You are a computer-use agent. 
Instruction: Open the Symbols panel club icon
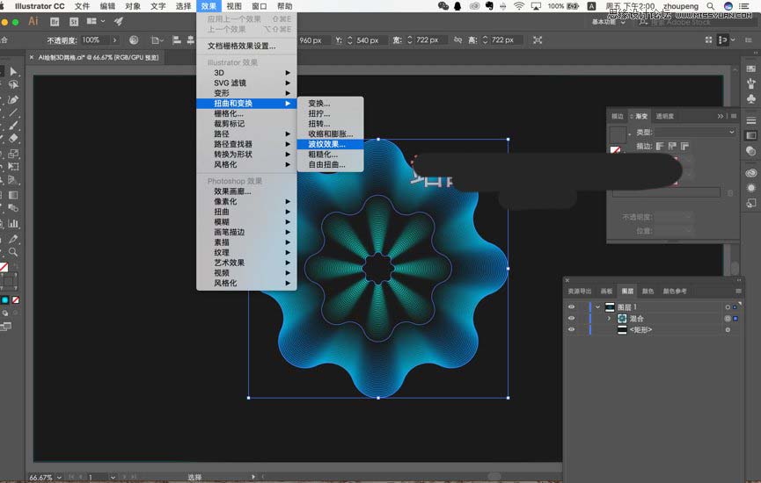point(750,99)
